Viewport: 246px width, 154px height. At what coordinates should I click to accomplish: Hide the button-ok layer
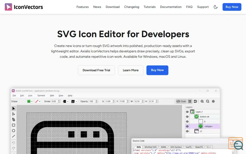(x=187, y=117)
